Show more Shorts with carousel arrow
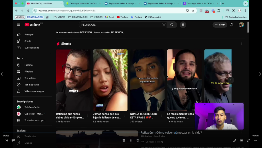The image size is (262, 148). [231, 80]
